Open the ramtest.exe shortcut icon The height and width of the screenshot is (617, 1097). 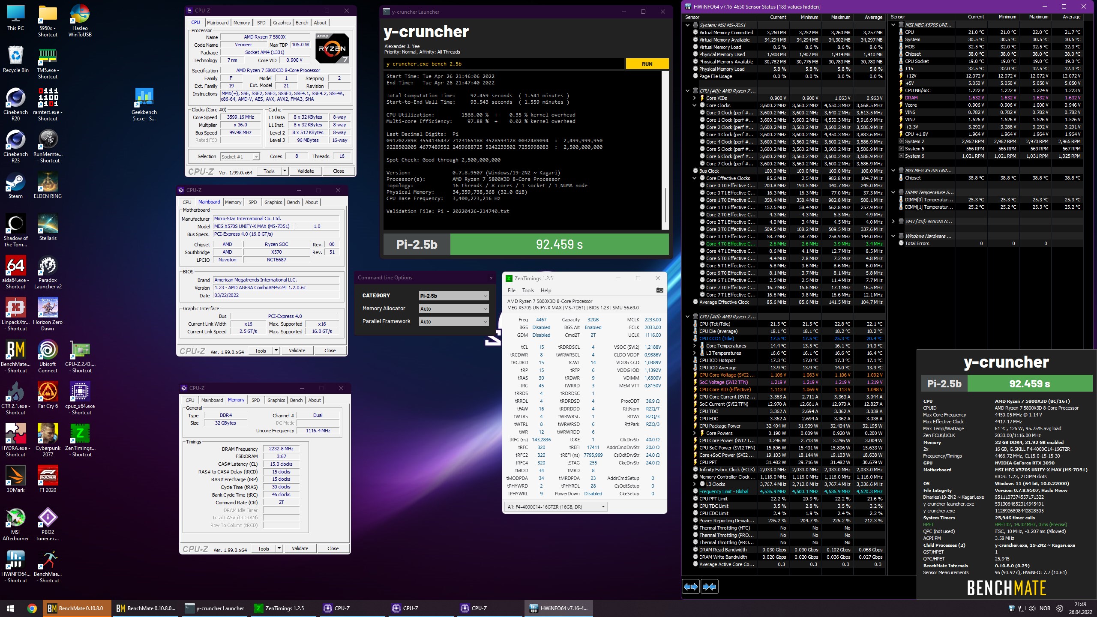[48, 104]
